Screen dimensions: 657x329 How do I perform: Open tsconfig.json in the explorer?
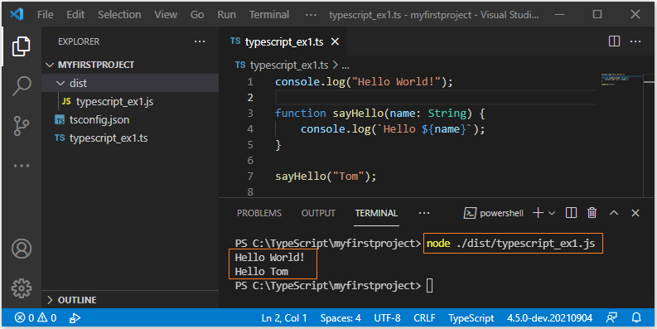pyautogui.click(x=99, y=120)
